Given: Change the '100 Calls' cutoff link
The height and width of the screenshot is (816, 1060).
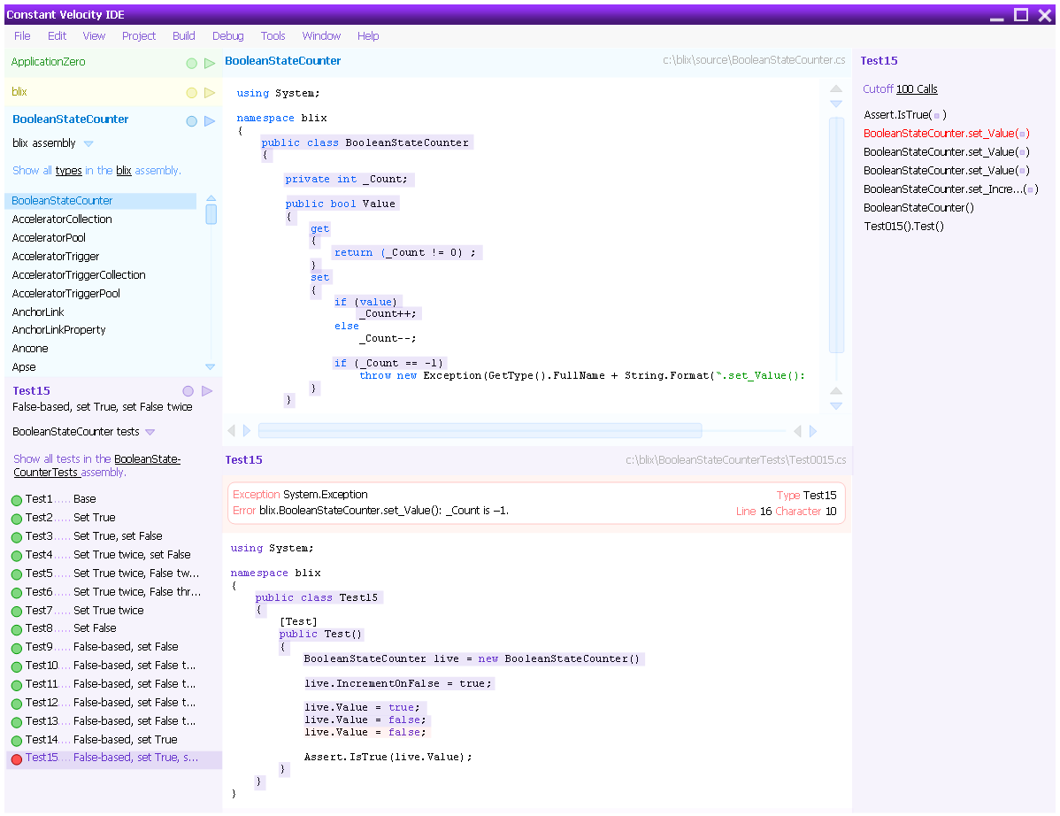Looking at the screenshot, I should tap(917, 89).
